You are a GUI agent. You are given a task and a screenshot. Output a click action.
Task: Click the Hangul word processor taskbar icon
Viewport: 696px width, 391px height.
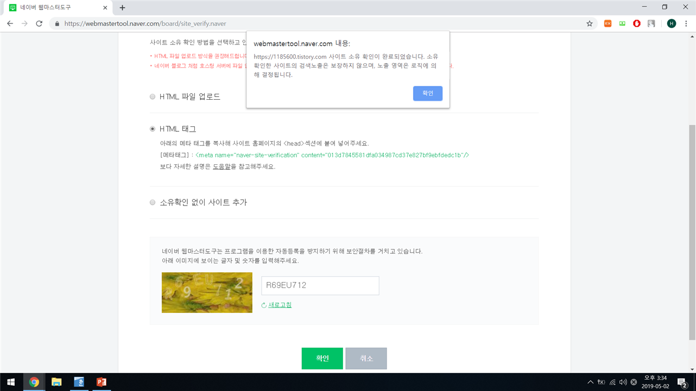point(79,382)
